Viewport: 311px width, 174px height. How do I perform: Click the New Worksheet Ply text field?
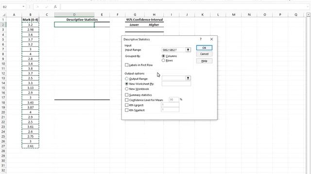[176, 84]
